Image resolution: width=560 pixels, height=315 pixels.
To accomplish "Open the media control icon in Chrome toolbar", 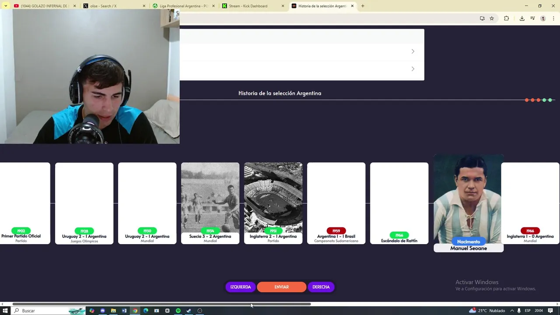I will click(532, 18).
